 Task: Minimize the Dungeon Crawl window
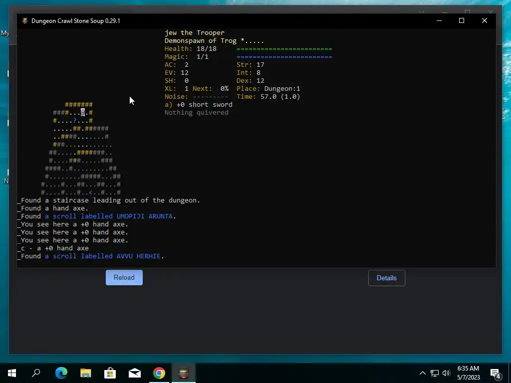coord(439,20)
